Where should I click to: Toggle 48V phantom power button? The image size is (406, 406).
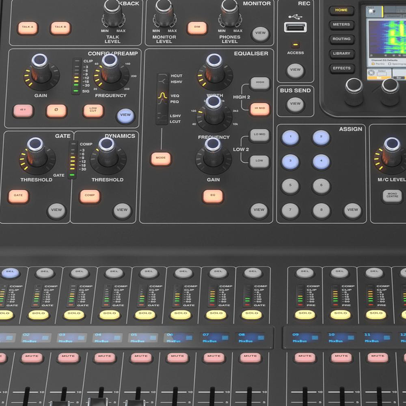23,110
